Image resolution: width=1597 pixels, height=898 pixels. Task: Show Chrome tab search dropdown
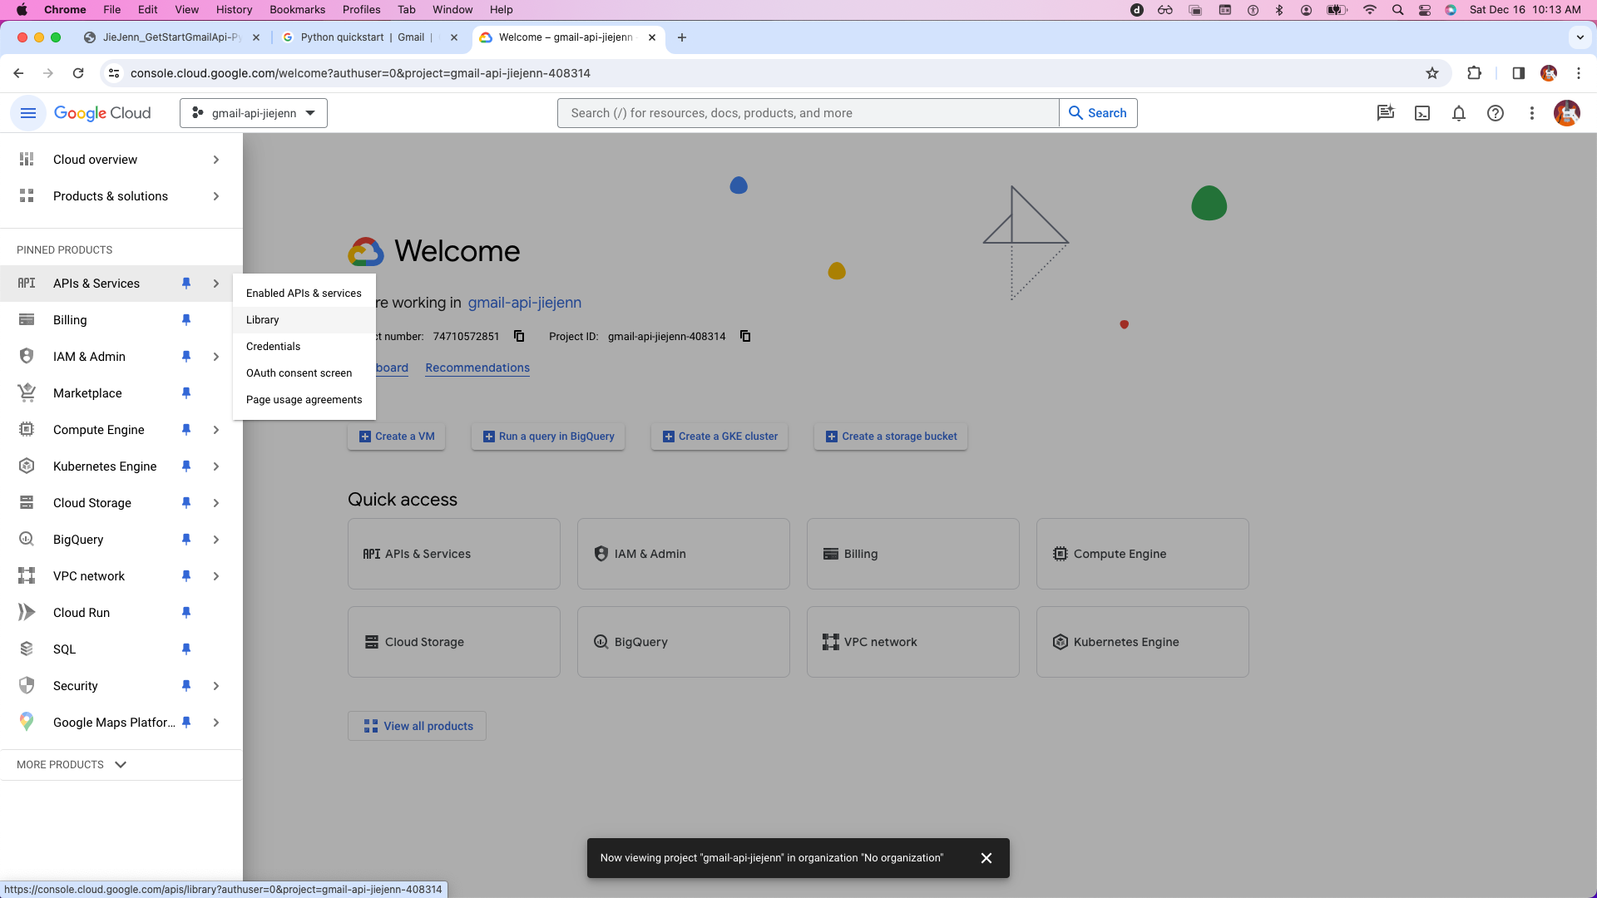click(1580, 37)
